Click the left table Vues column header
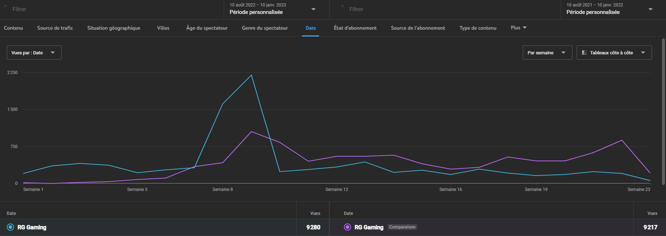Viewport: 666px width, 236px height. coord(315,213)
